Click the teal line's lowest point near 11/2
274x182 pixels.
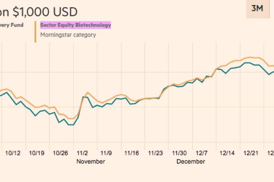click(71, 125)
